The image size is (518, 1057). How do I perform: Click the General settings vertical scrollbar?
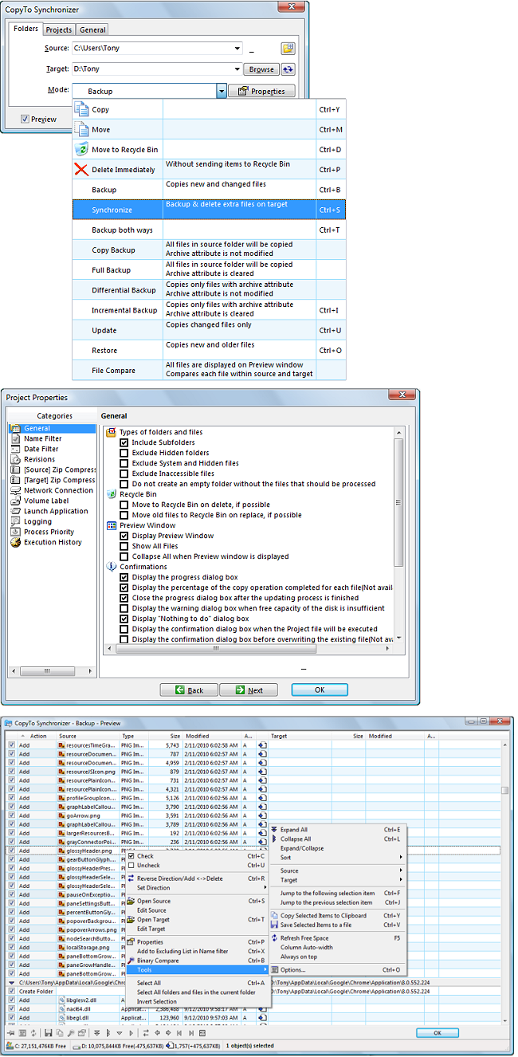[400, 534]
